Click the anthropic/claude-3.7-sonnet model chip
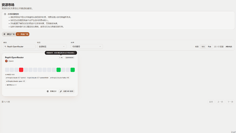 pos(16,78)
